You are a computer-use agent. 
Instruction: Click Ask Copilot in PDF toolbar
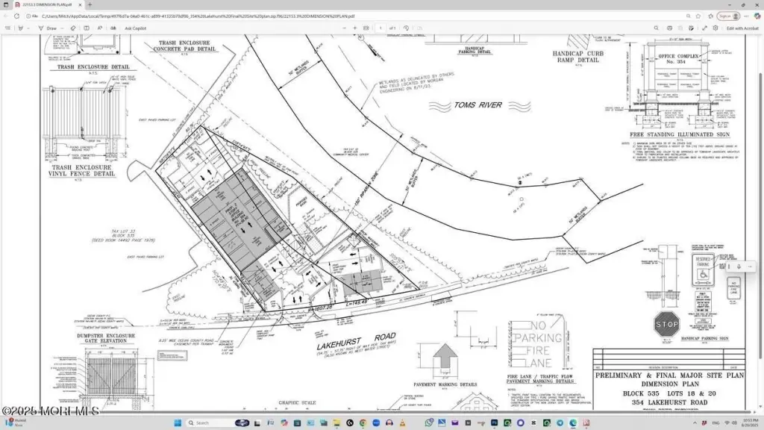134,28
